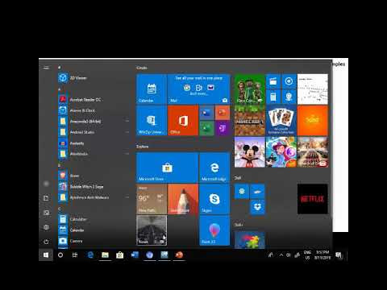Viewport: 387px width, 290px height.
Task: Open the Calendar tile
Action: coord(152,89)
